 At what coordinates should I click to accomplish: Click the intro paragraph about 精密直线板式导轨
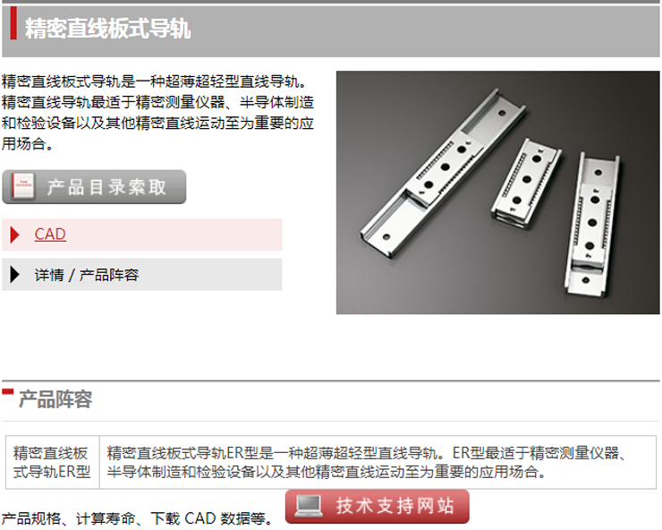coord(158,113)
